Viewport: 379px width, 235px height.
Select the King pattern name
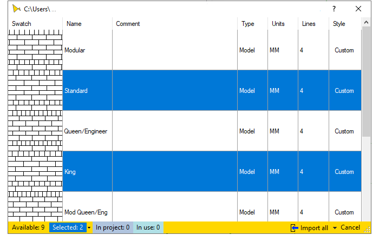(70, 172)
